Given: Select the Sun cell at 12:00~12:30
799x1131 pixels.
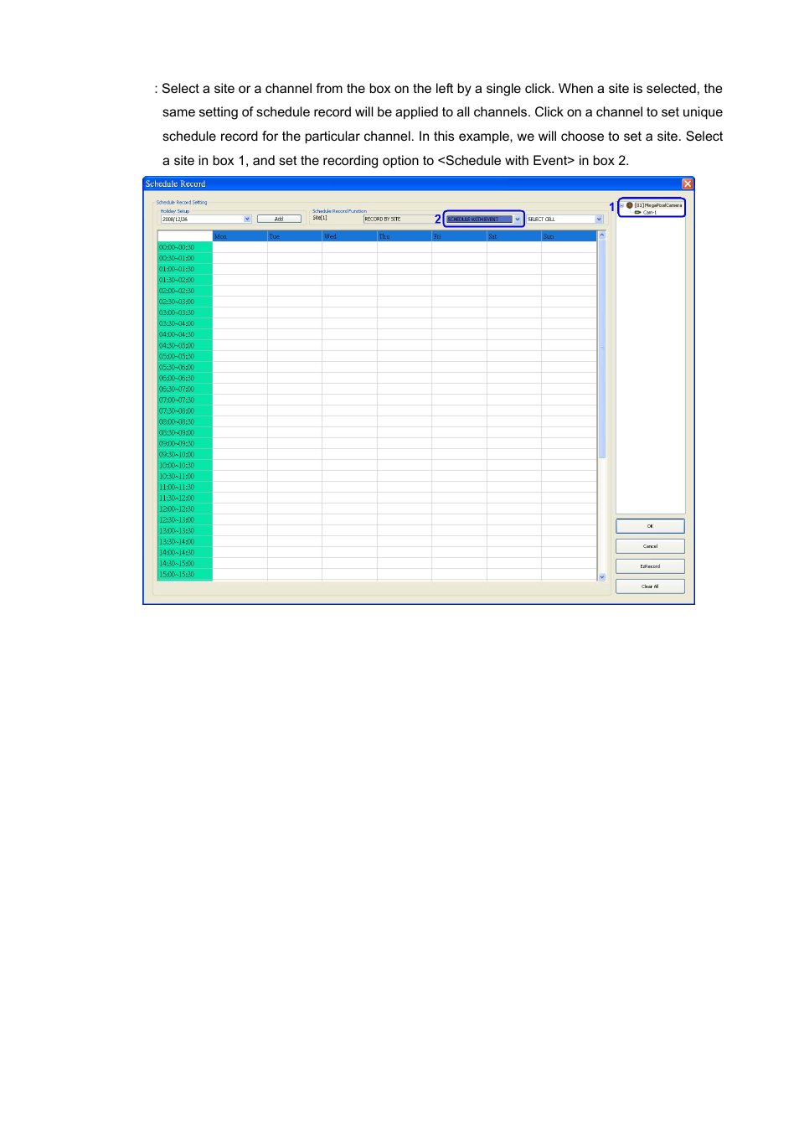Looking at the screenshot, I should pyautogui.click(x=569, y=509).
